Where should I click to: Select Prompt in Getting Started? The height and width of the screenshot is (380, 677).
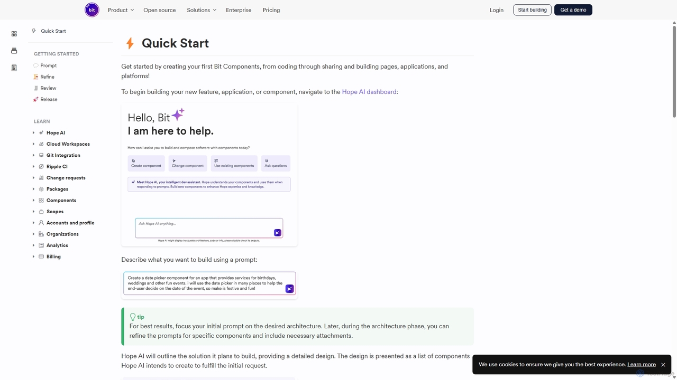tap(49, 65)
